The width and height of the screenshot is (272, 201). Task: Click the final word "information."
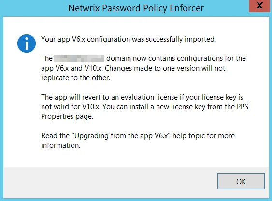click(x=61, y=145)
